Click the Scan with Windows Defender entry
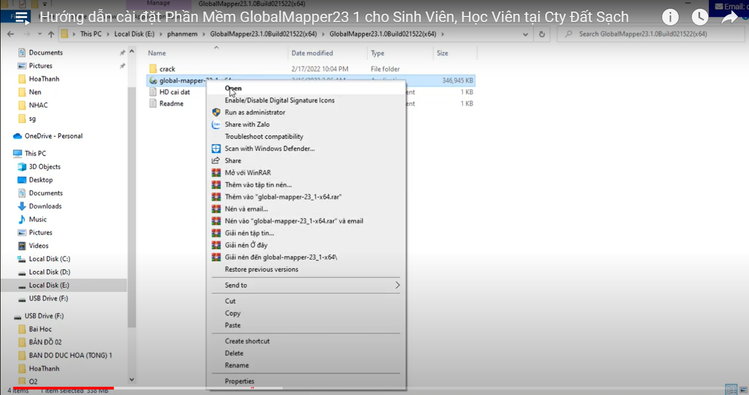 [269, 149]
